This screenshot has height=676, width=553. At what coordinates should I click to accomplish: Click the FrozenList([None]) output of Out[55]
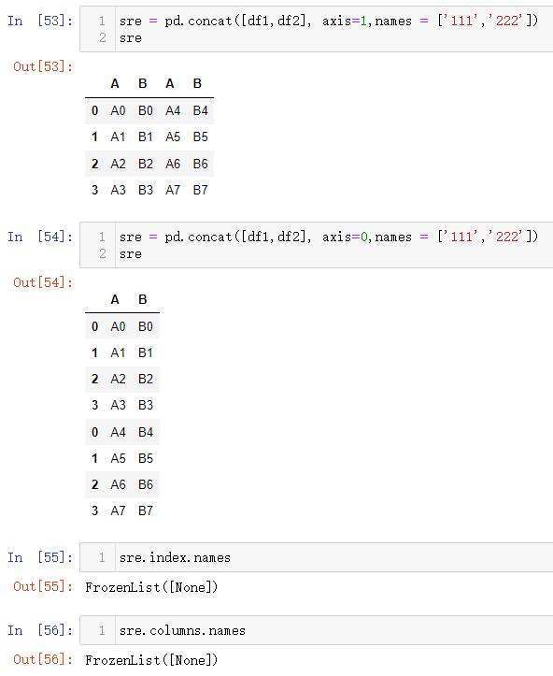click(151, 587)
